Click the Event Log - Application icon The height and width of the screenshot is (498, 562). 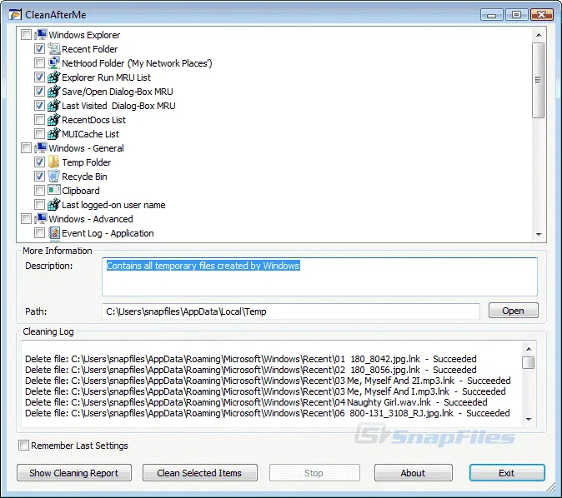tap(53, 233)
